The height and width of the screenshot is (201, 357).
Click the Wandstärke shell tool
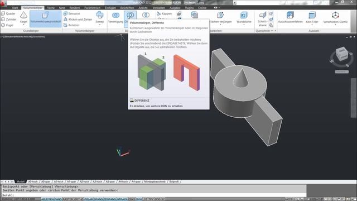(x=244, y=17)
